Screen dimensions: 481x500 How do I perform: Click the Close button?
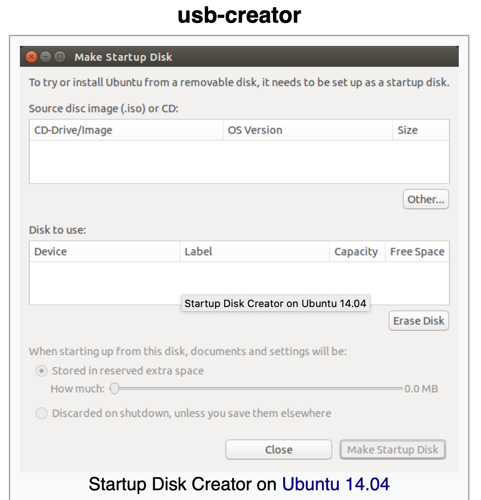[278, 449]
